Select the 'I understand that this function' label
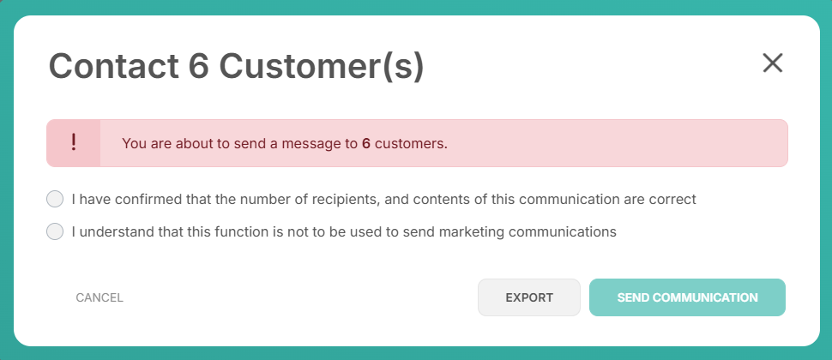This screenshot has height=360, width=832. click(344, 231)
